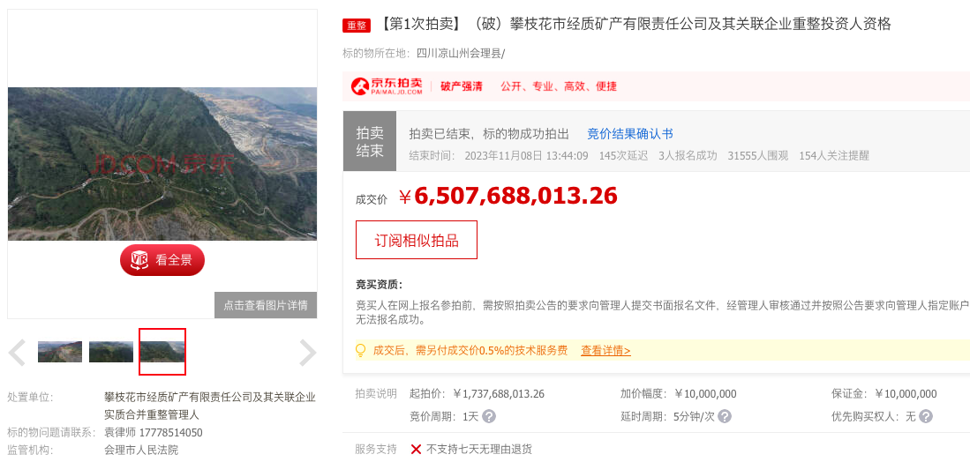This screenshot has height=462, width=970.
Task: Click the main mine aerial photo
Action: pos(162,164)
